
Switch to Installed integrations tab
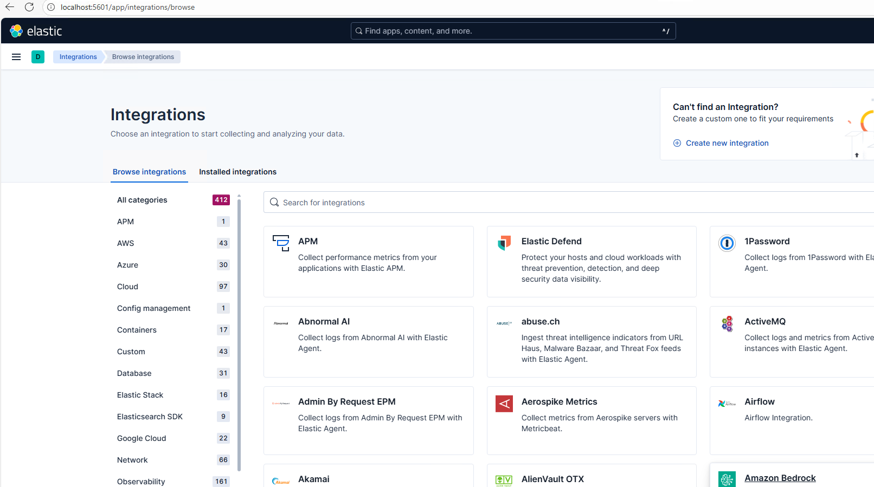pyautogui.click(x=237, y=172)
